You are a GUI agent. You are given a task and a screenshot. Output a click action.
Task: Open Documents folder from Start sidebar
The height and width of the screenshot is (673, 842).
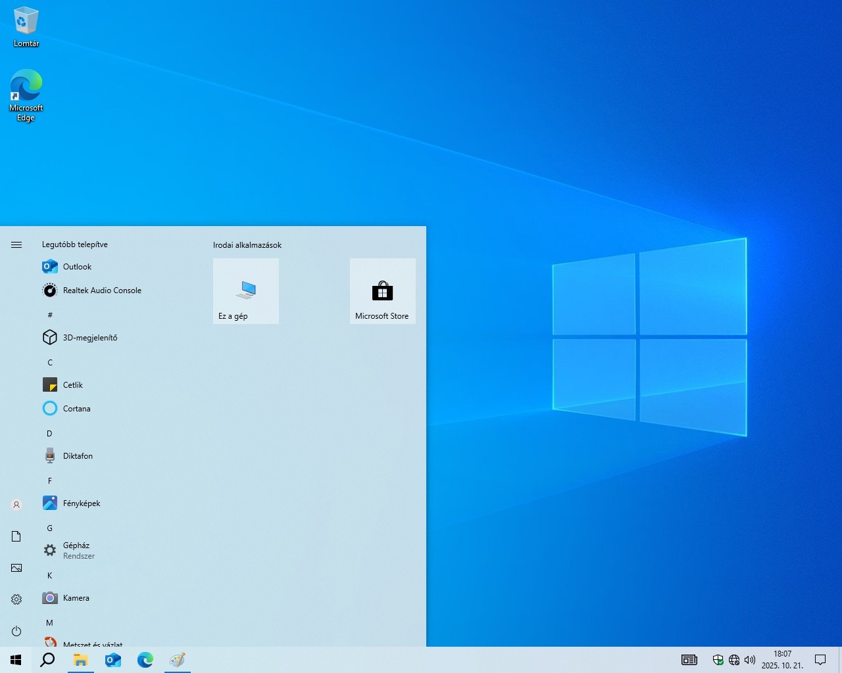(16, 536)
